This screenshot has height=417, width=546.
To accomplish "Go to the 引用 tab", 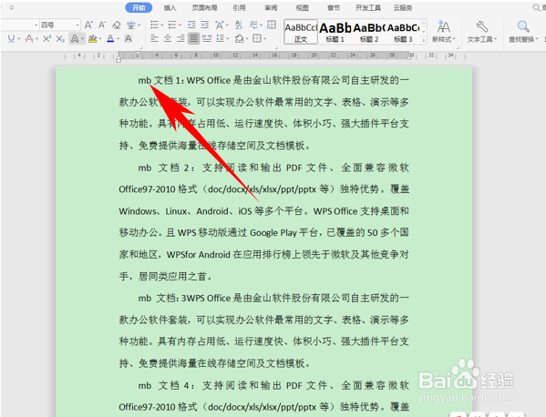I will pyautogui.click(x=239, y=7).
